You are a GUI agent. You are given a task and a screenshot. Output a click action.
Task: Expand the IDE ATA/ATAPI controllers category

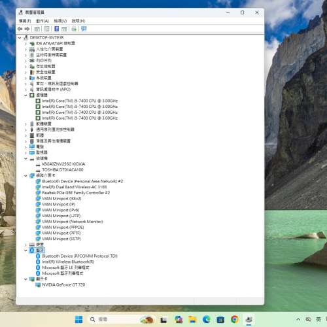coord(26,44)
